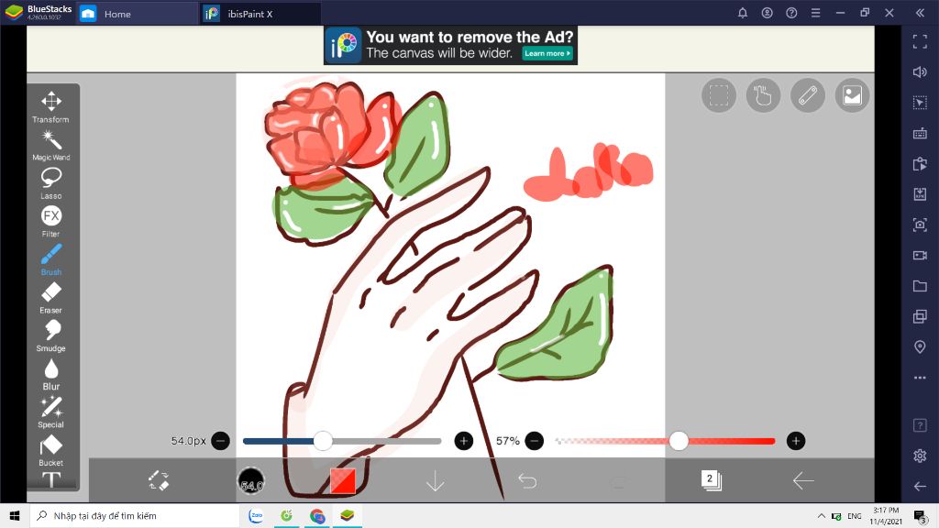This screenshot has height=528, width=939.
Task: Click BlueStacks sidebar back arrow
Action: pos(920,486)
